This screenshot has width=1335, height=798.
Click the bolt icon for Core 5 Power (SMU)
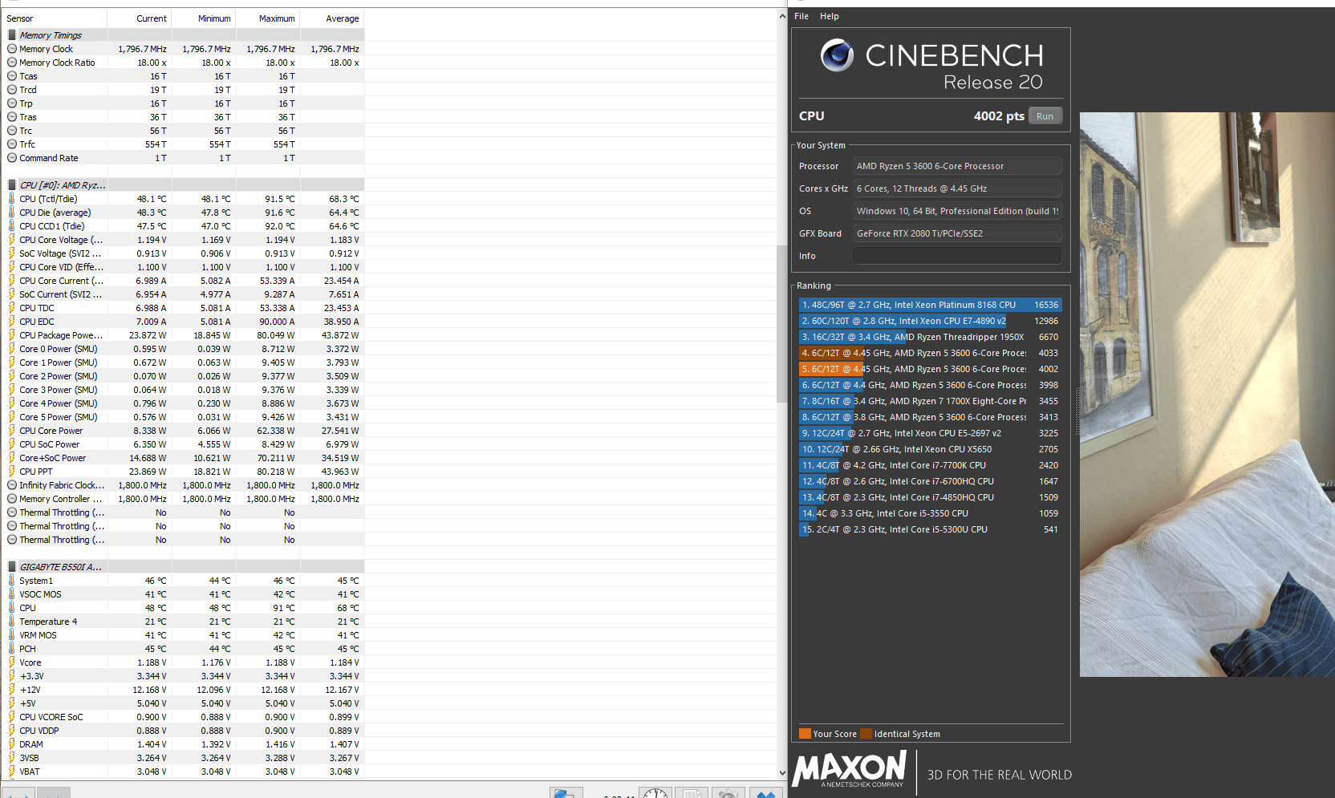(12, 417)
